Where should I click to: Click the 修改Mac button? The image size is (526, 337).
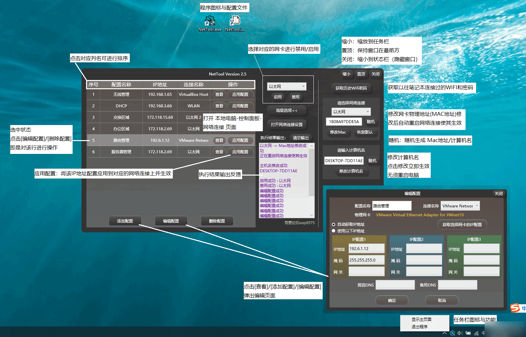point(338,132)
